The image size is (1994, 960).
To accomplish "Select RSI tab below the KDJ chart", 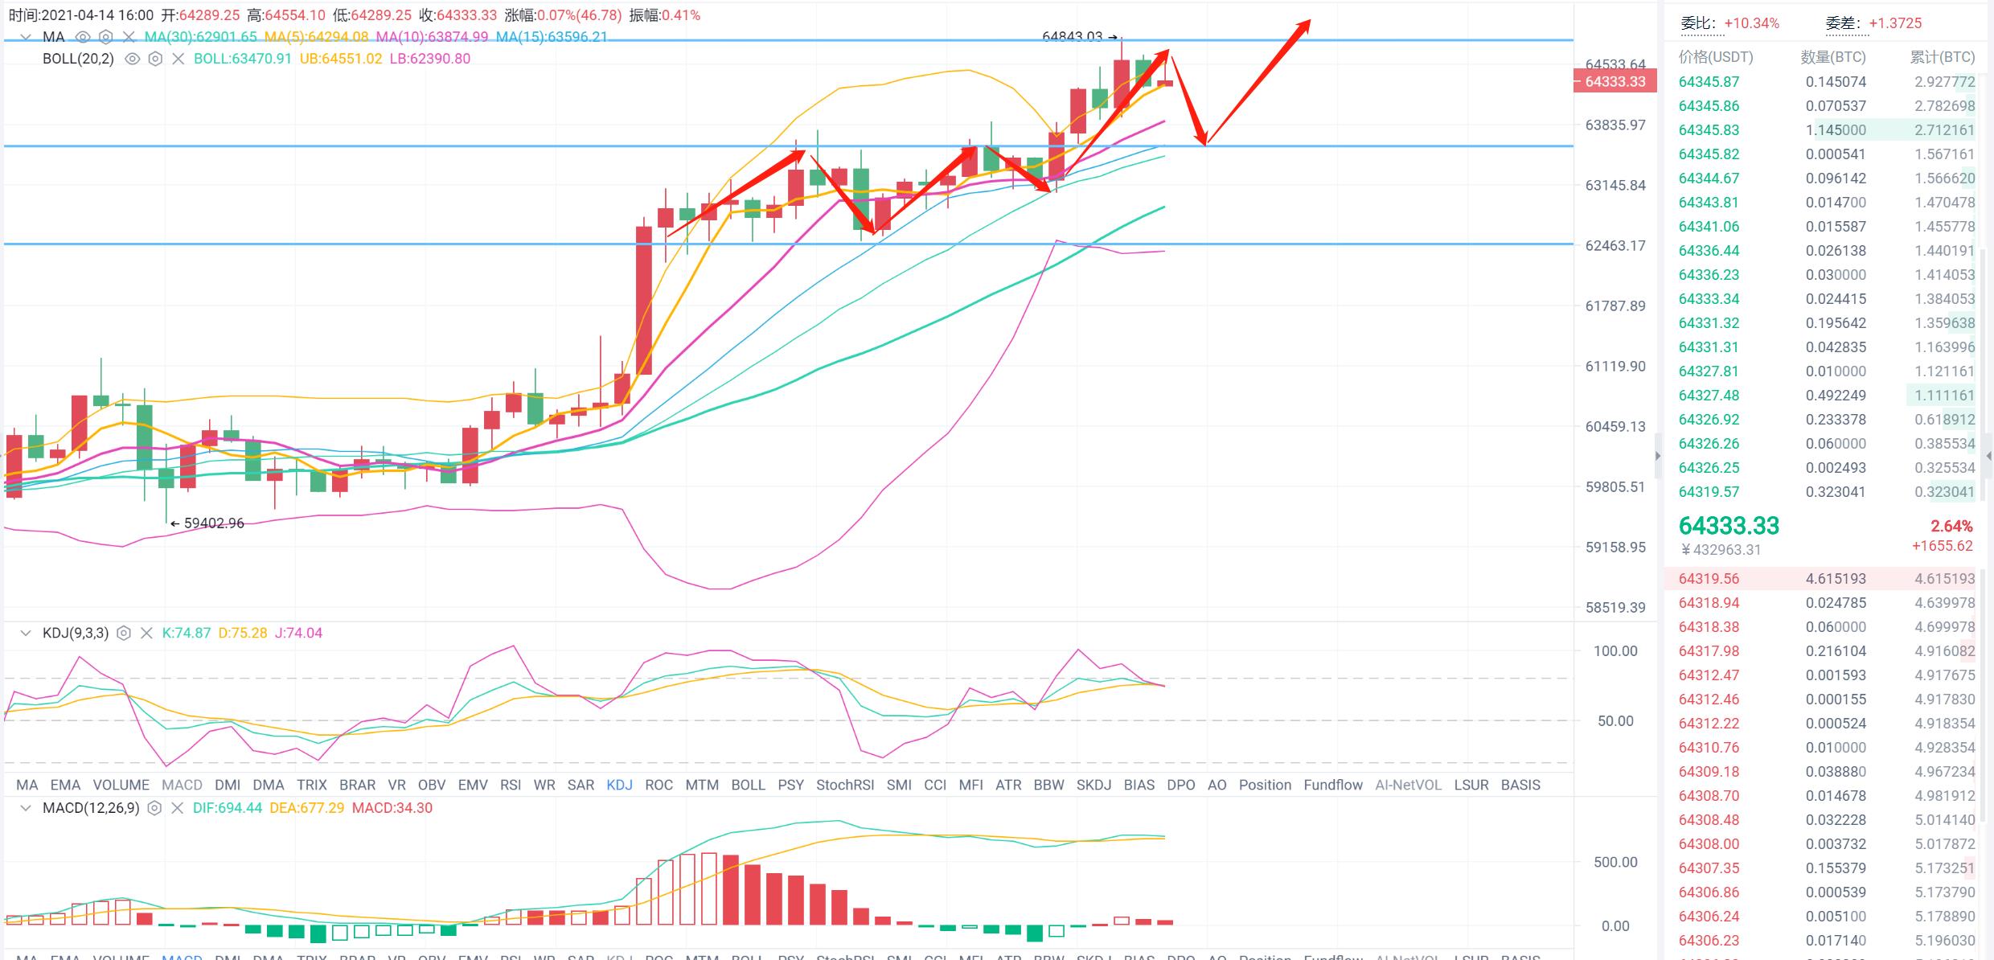I will coord(511,785).
